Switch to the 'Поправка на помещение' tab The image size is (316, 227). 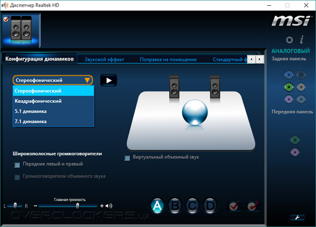point(168,59)
